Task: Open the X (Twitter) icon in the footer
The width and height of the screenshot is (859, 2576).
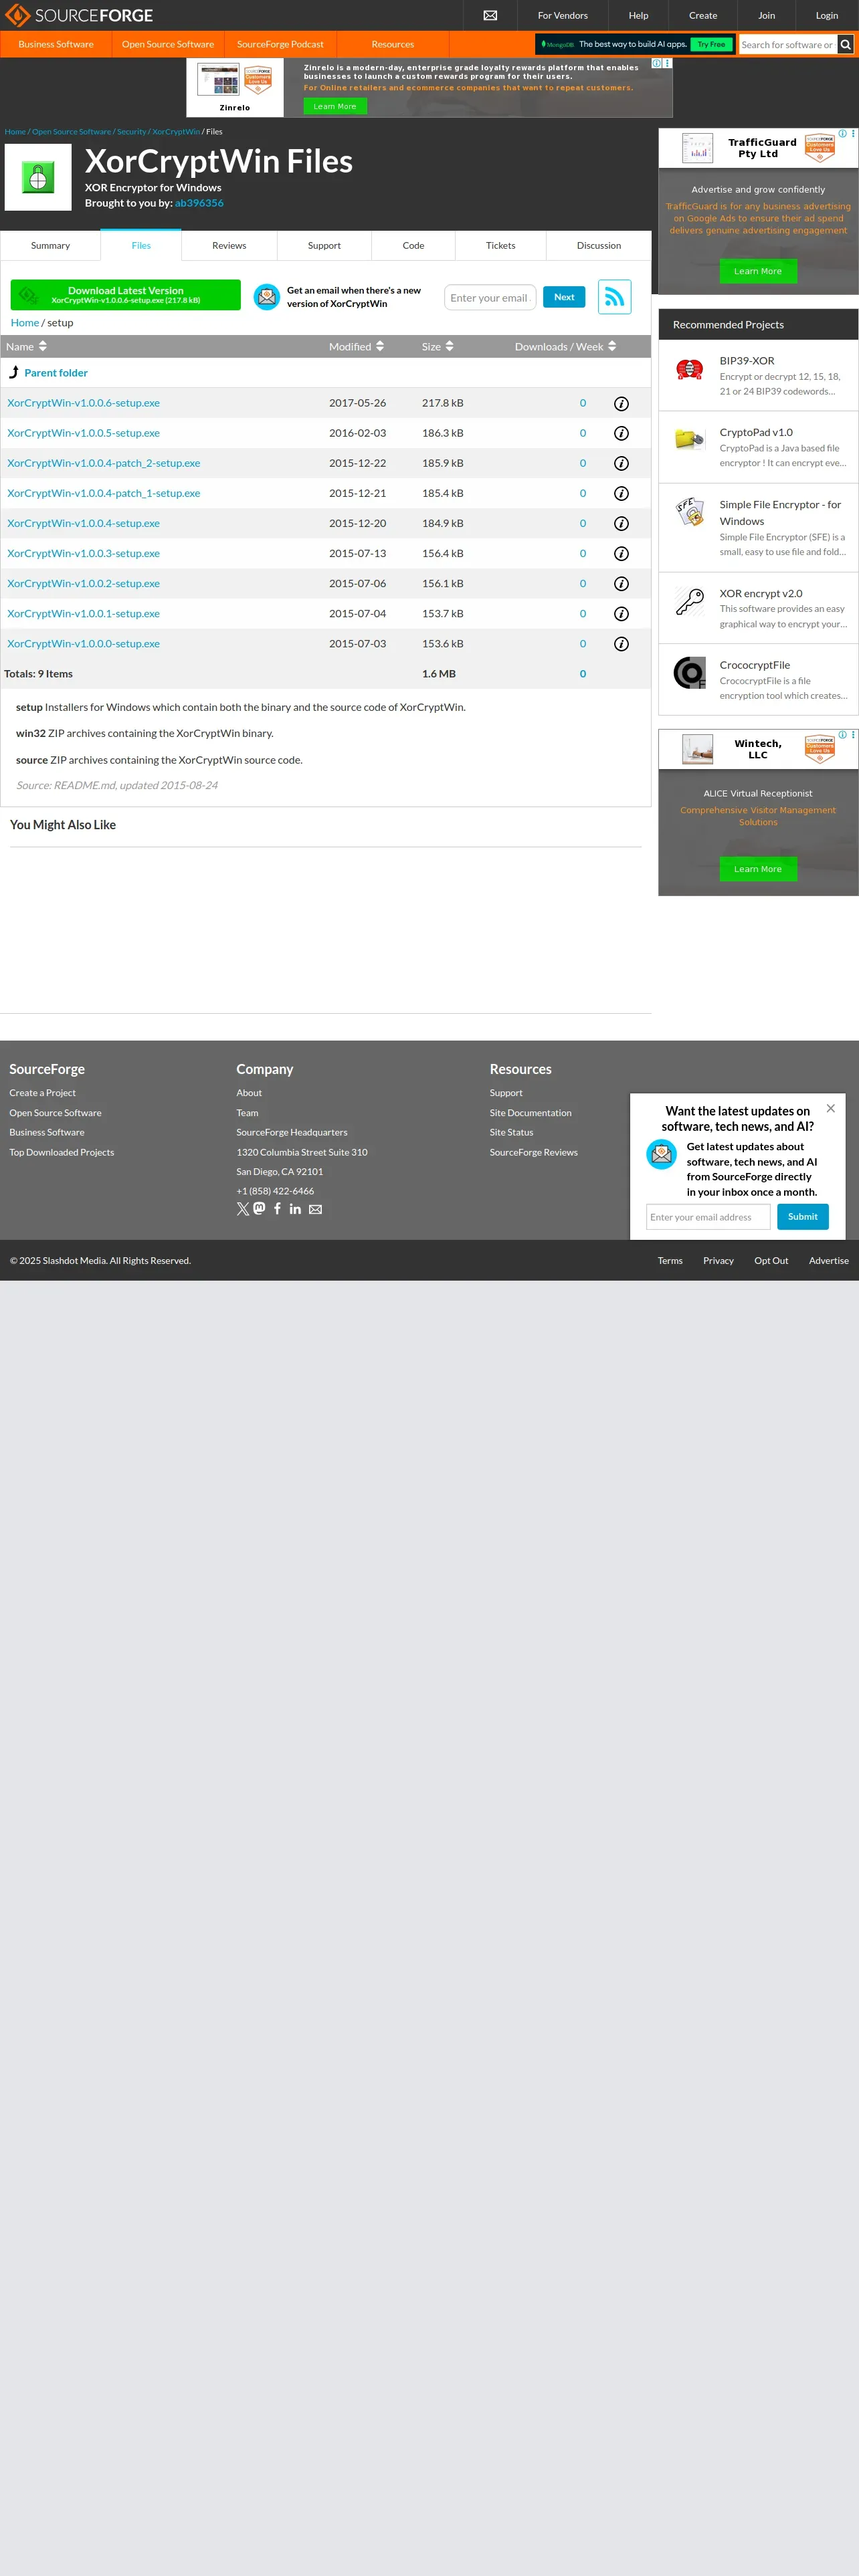Action: (243, 1209)
